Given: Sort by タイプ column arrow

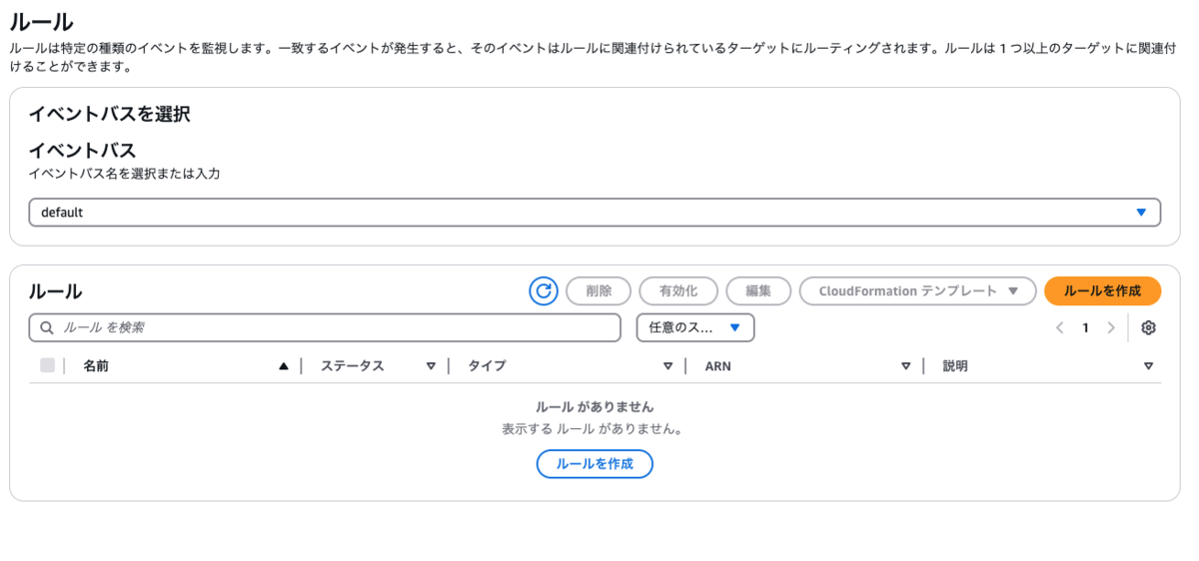Looking at the screenshot, I should (668, 366).
